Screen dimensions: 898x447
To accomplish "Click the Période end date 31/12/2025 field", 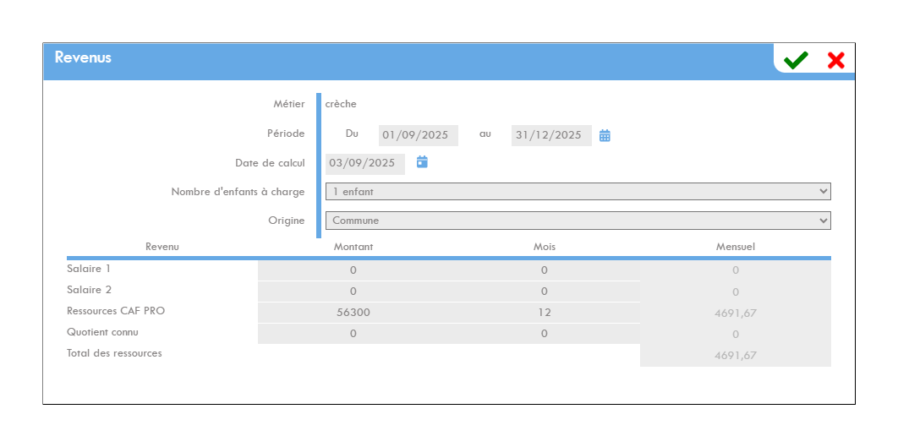I will 550,135.
